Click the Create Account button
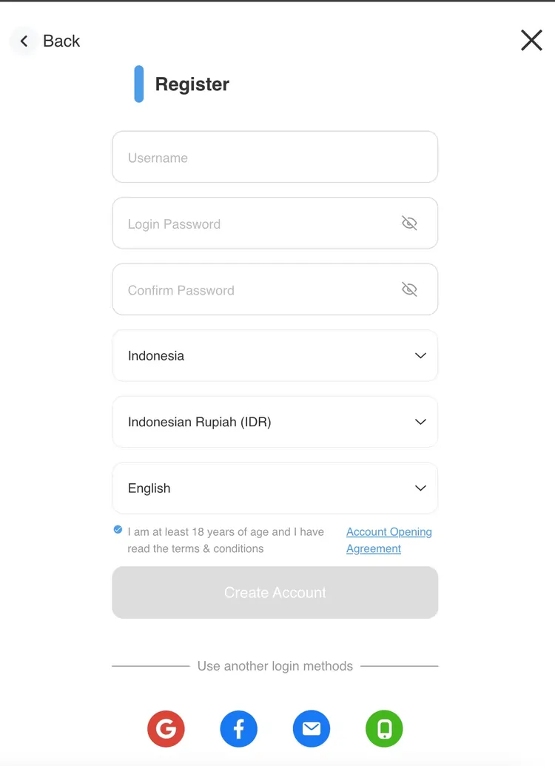This screenshot has height=766, width=555. pos(275,593)
